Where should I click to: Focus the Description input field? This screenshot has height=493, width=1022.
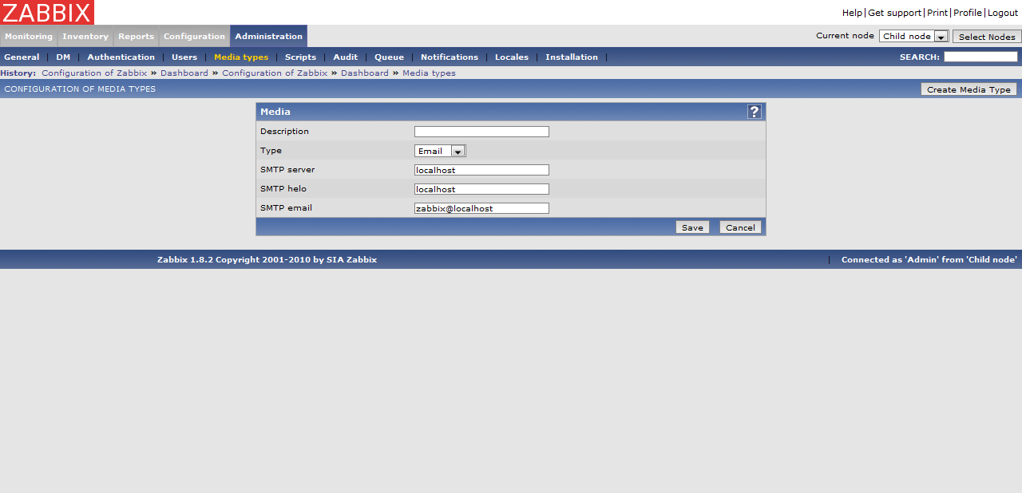[x=481, y=132]
